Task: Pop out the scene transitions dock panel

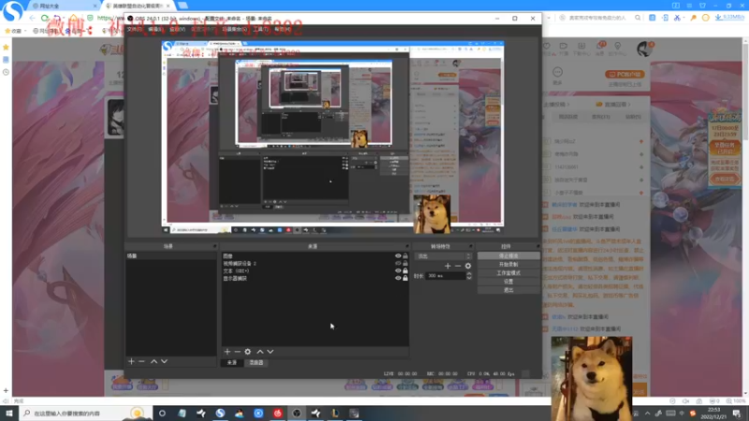Action: pos(471,246)
